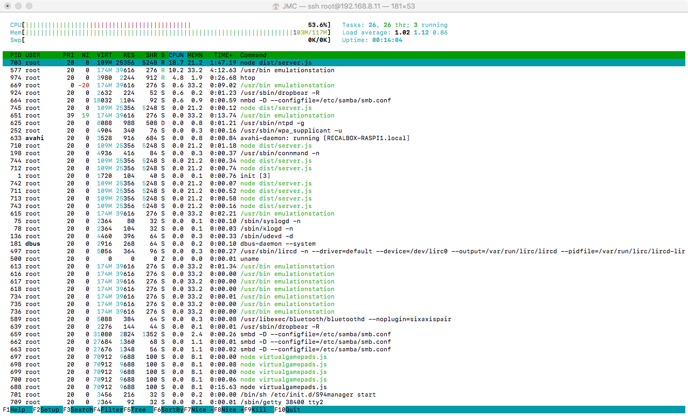Select the bluetoothd process row
The image size is (688, 416).
[x=344, y=319]
